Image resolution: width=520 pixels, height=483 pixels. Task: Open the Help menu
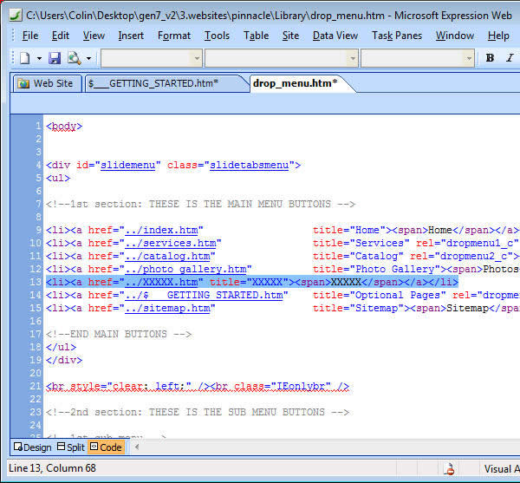click(498, 36)
